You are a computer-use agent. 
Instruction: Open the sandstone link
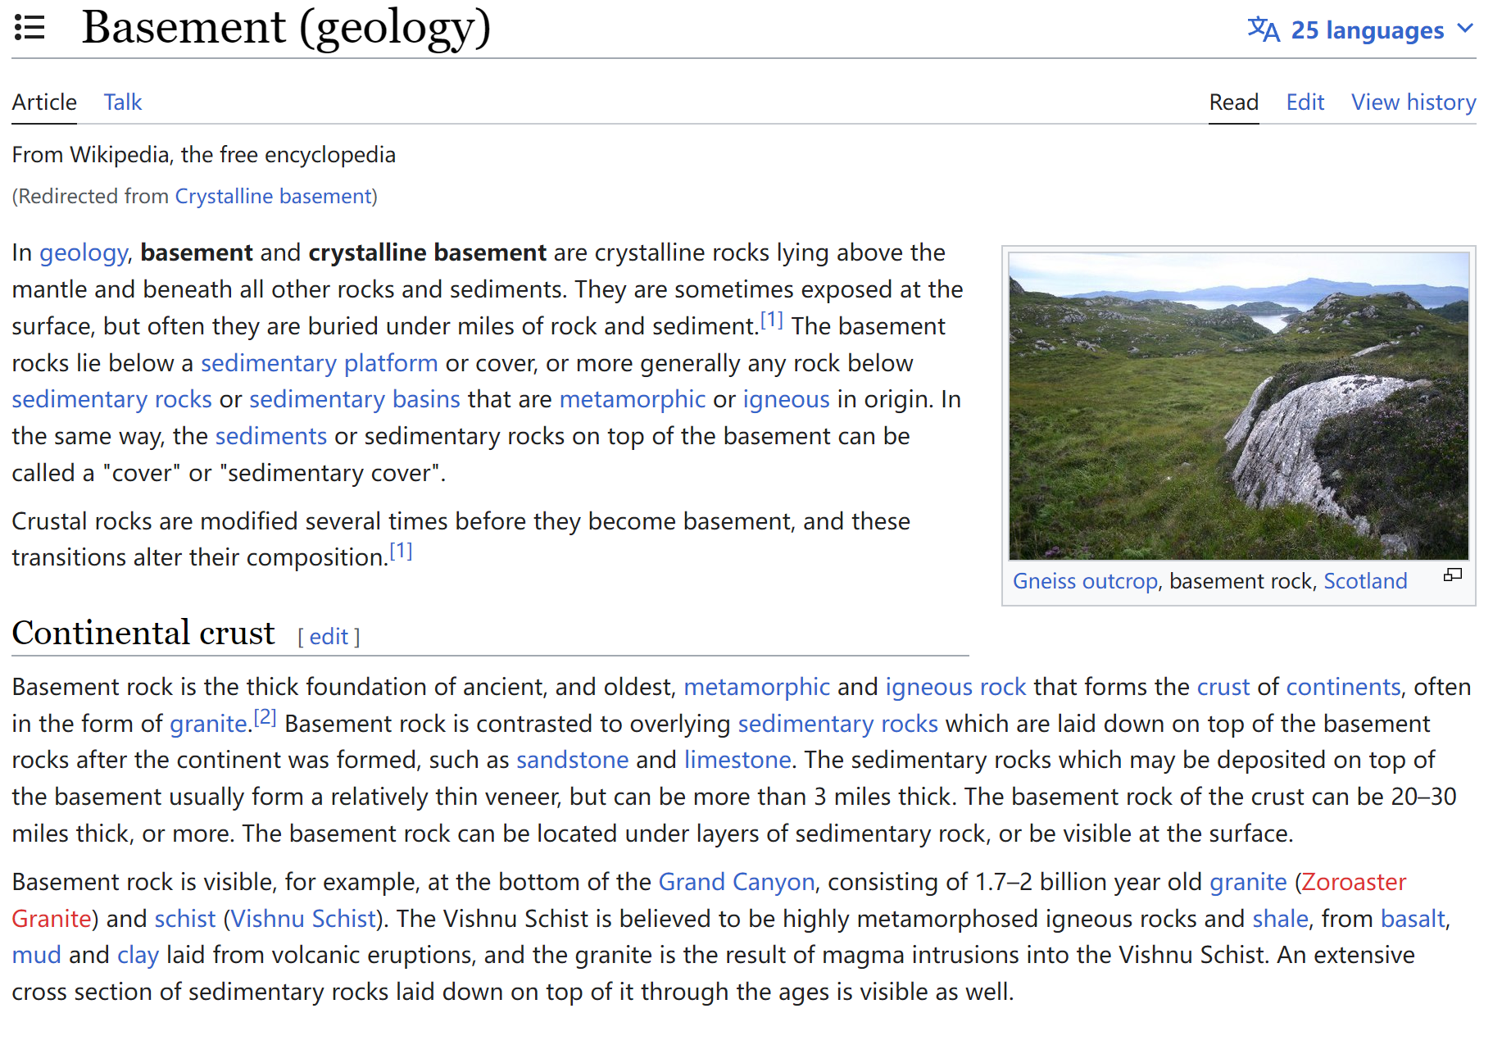coord(572,760)
